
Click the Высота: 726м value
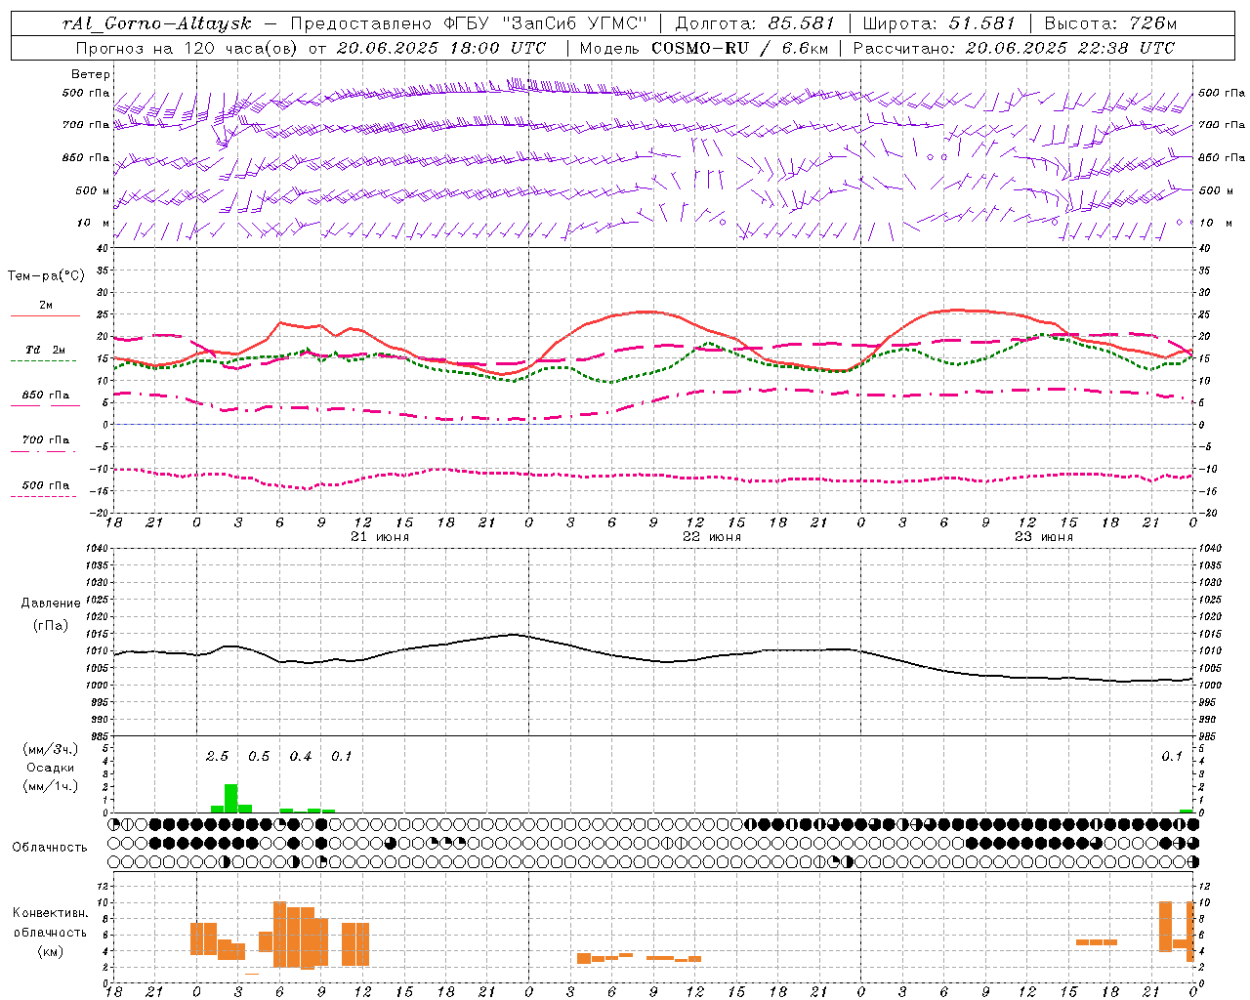click(1110, 23)
